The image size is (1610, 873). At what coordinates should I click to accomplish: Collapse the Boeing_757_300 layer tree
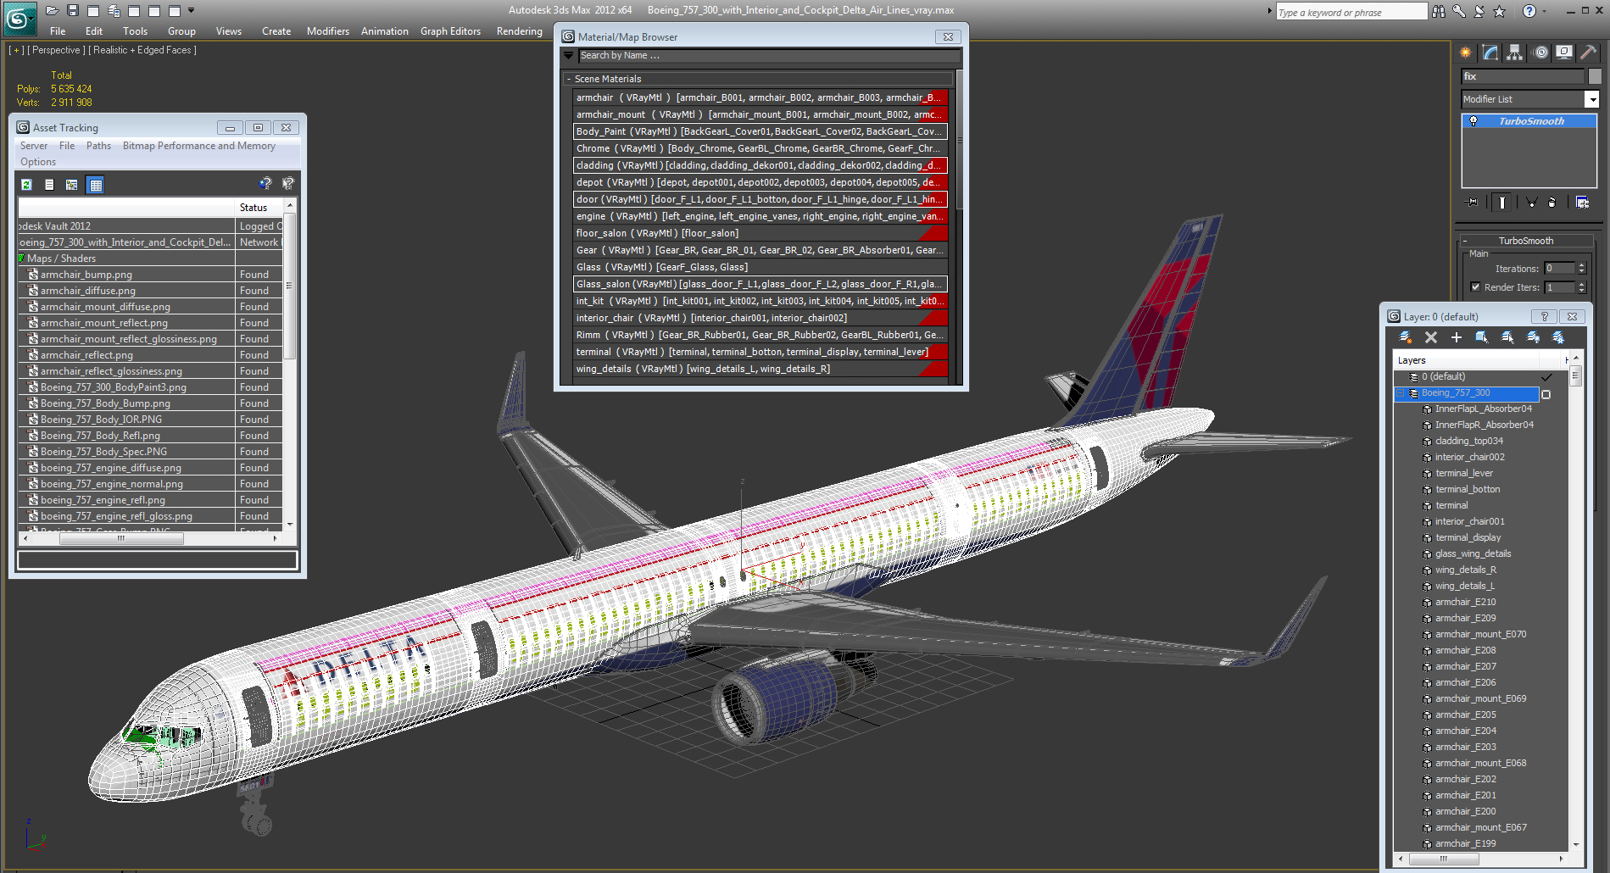click(1401, 393)
